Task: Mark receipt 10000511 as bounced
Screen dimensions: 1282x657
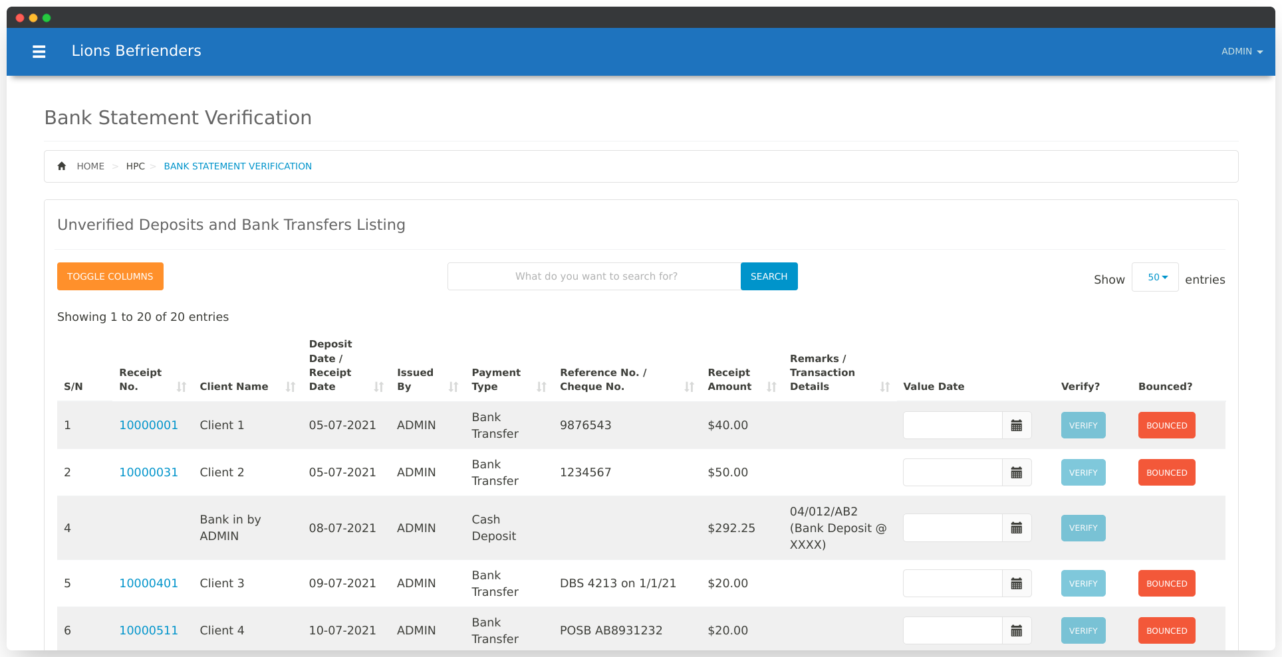Action: point(1166,630)
